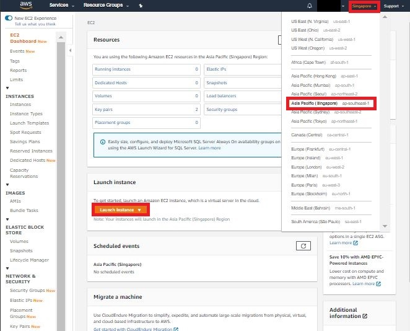Click the info icon in SQL Server banner
This screenshot has height=331, width=410.
click(103, 142)
